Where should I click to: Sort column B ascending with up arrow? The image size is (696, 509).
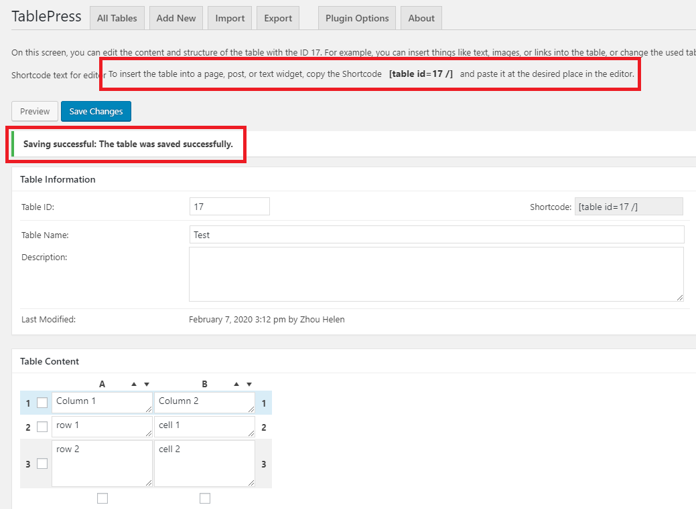(236, 385)
